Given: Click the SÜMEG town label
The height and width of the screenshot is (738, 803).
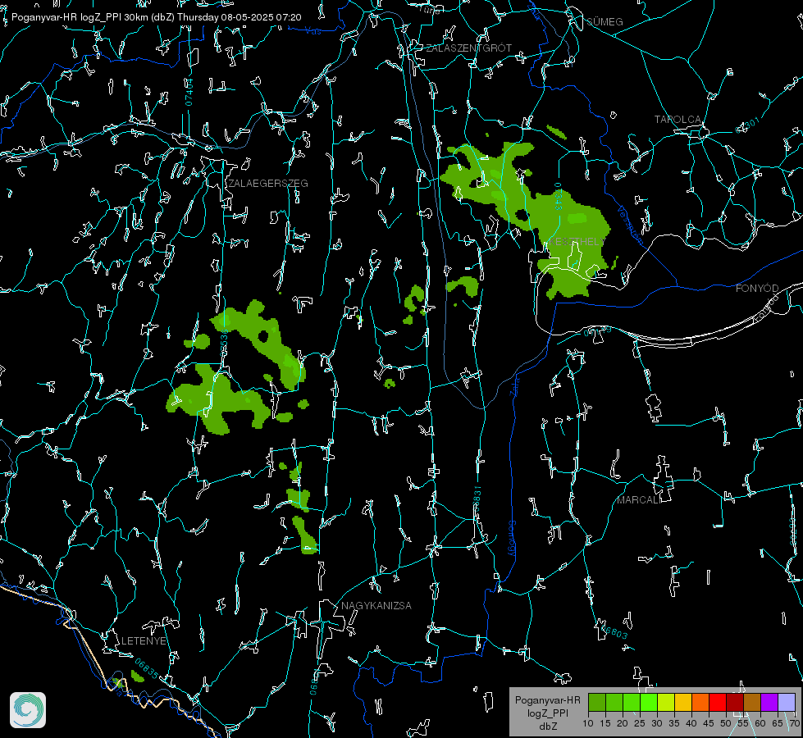Looking at the screenshot, I should pos(605,21).
